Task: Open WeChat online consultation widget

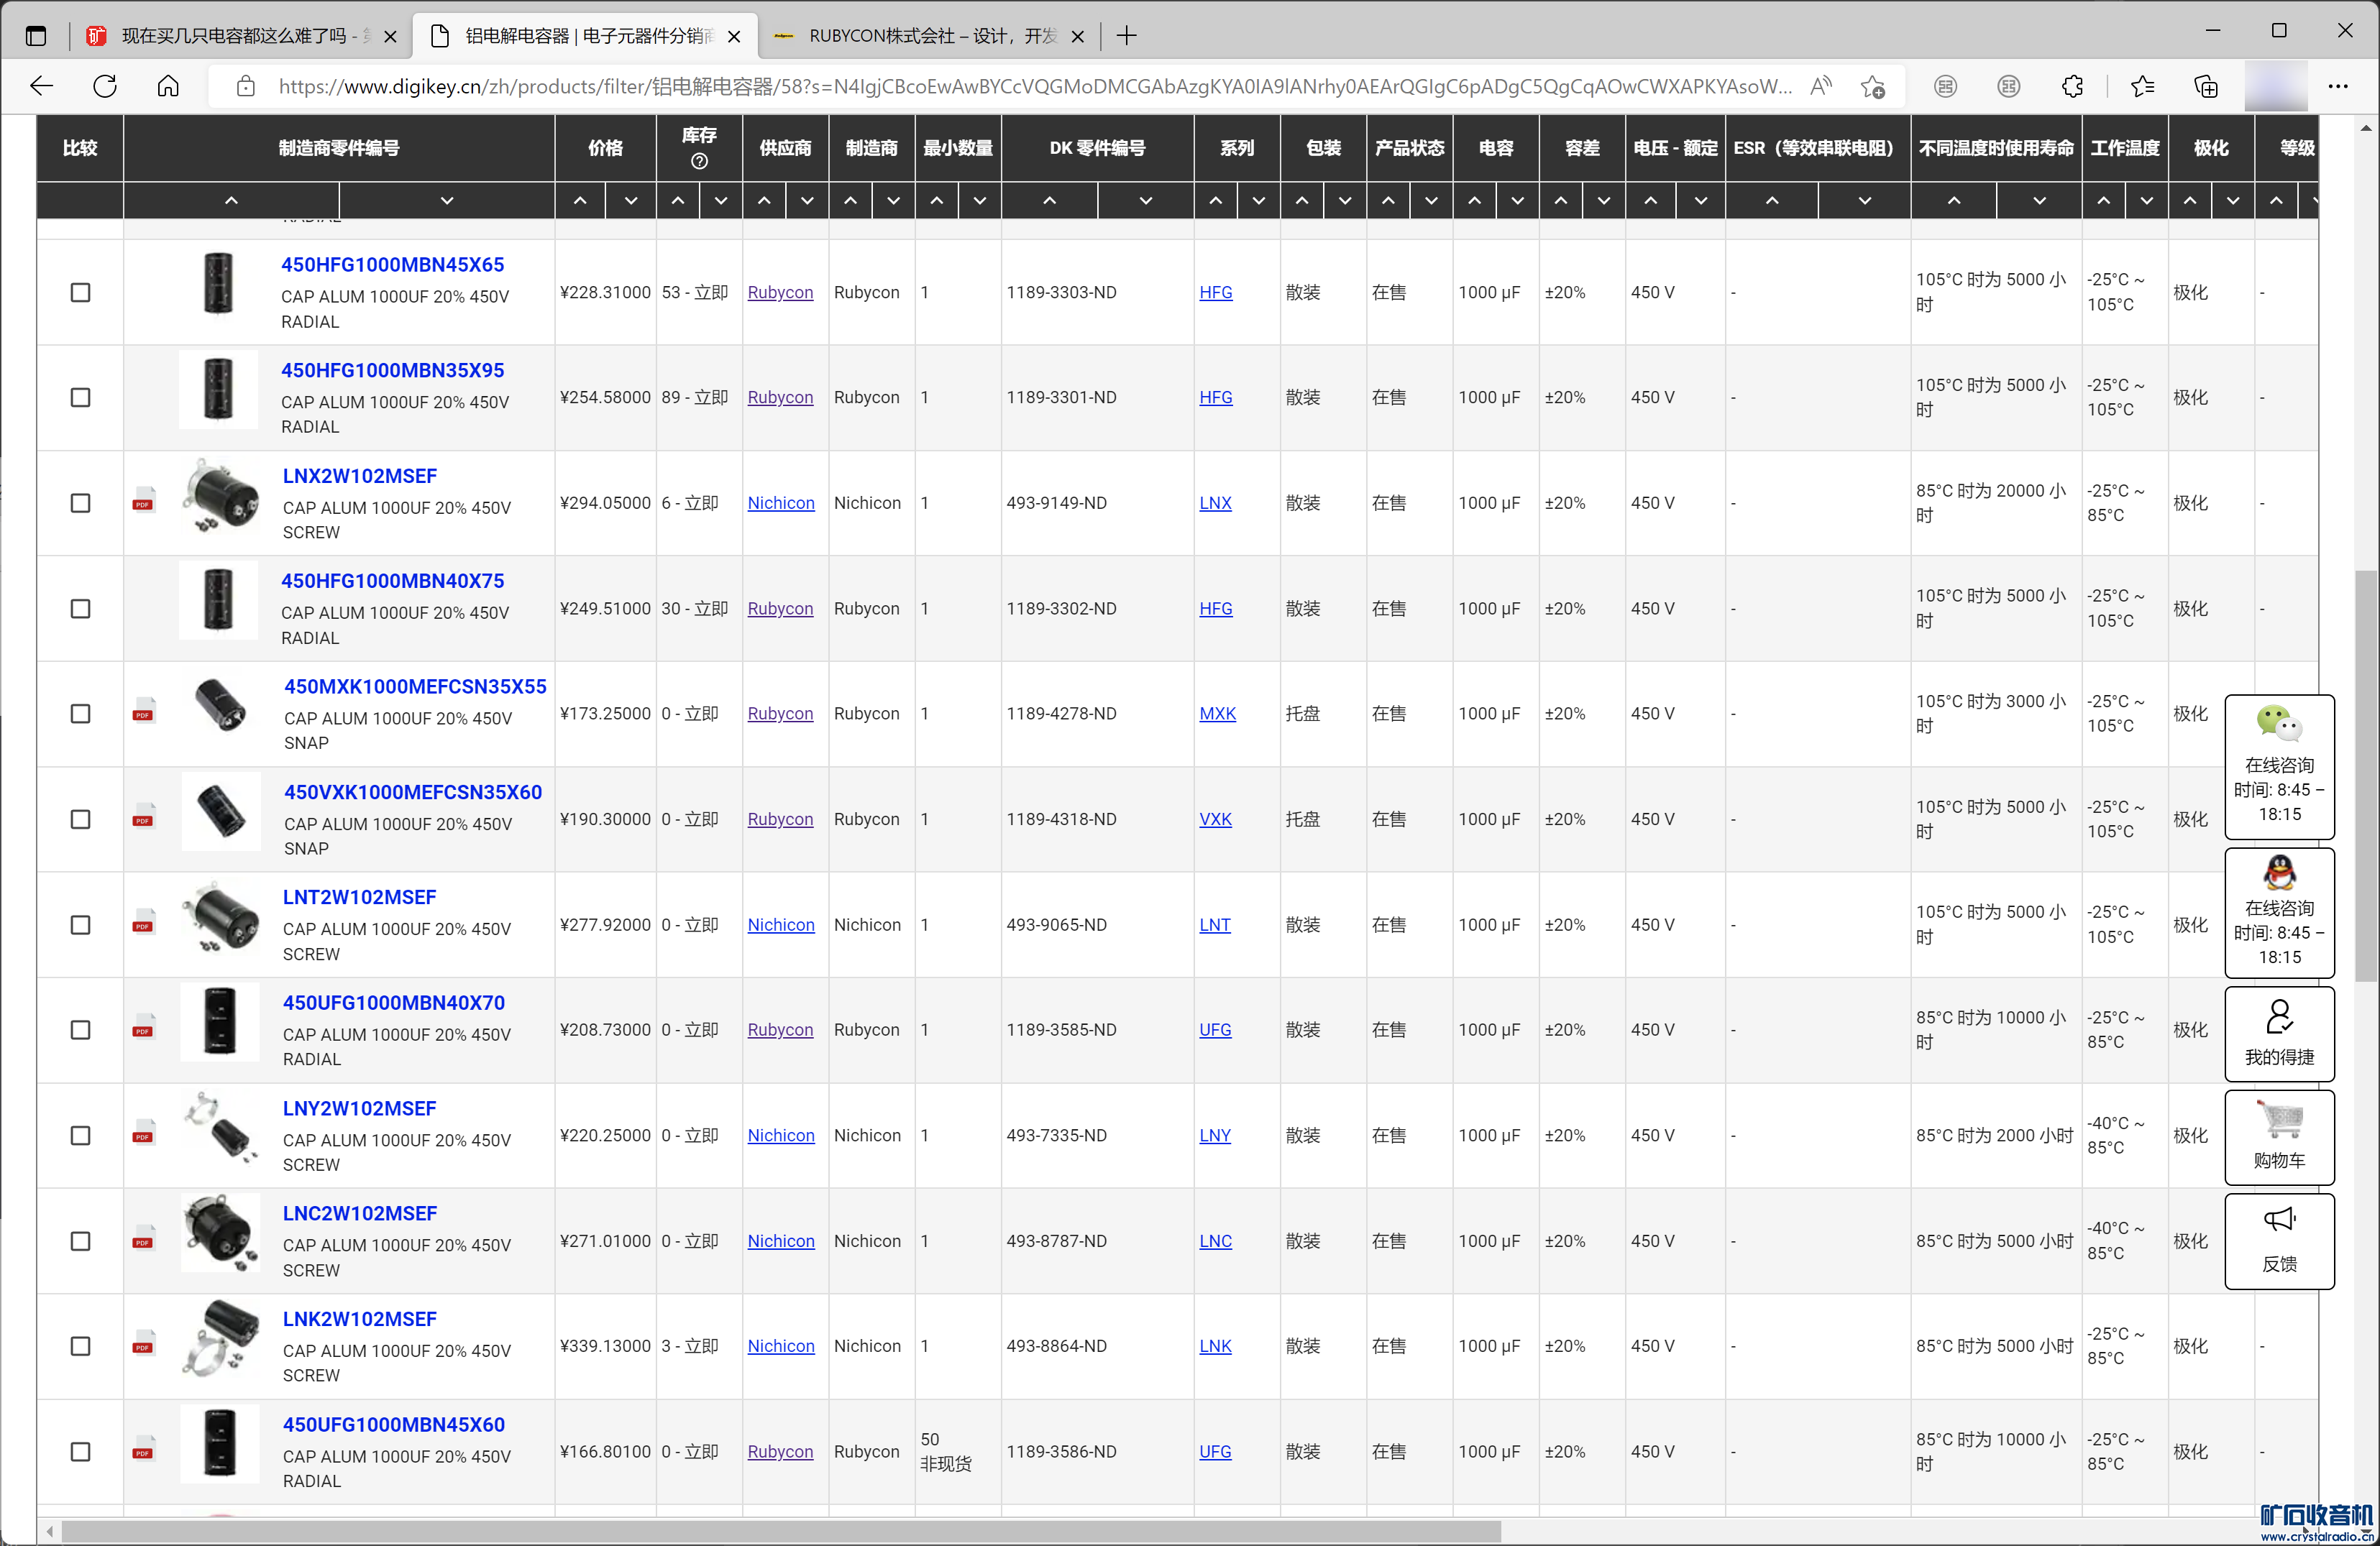Action: point(2279,724)
